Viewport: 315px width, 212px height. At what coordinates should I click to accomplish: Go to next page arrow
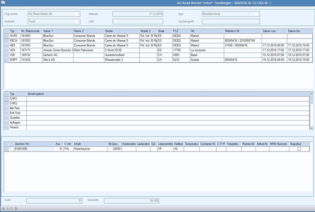(x=16, y=208)
